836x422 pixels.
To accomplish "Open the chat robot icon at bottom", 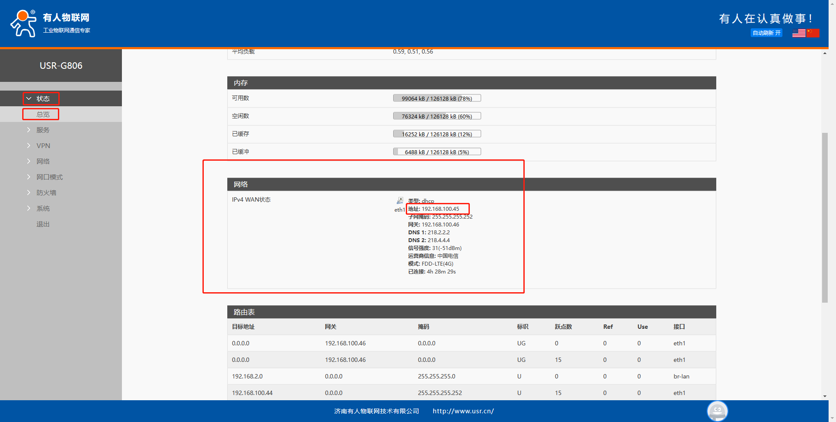I will tap(717, 411).
